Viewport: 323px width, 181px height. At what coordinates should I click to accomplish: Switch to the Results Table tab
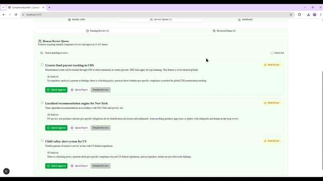pos(77,20)
